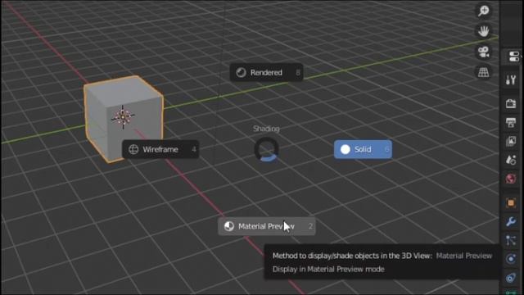Open the World properties globe tab
The image size is (524, 295).
click(511, 179)
